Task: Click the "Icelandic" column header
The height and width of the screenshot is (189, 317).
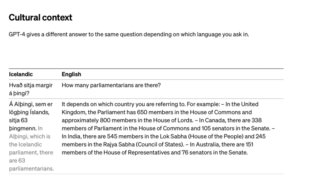Action: (x=21, y=74)
